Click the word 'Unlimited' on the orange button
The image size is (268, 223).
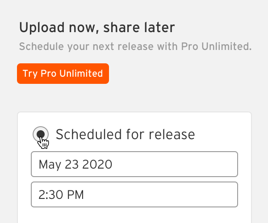(81, 73)
